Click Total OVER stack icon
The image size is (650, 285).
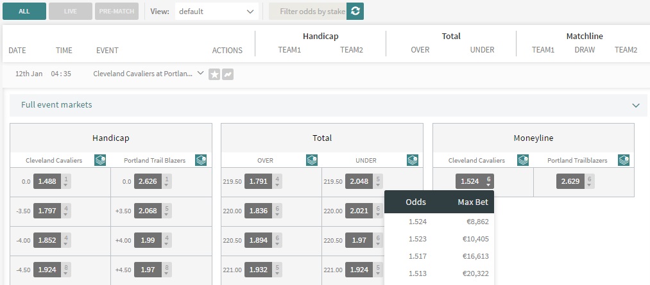[312, 160]
